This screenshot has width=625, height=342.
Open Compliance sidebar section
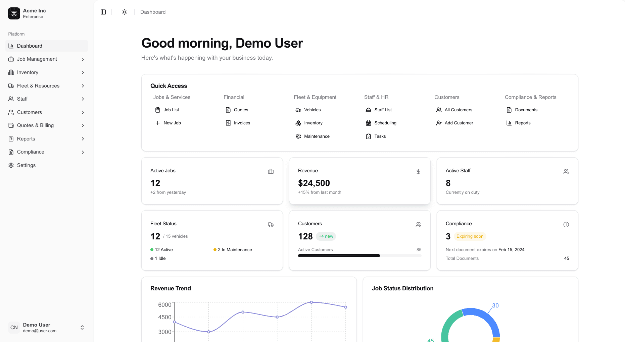pos(47,152)
